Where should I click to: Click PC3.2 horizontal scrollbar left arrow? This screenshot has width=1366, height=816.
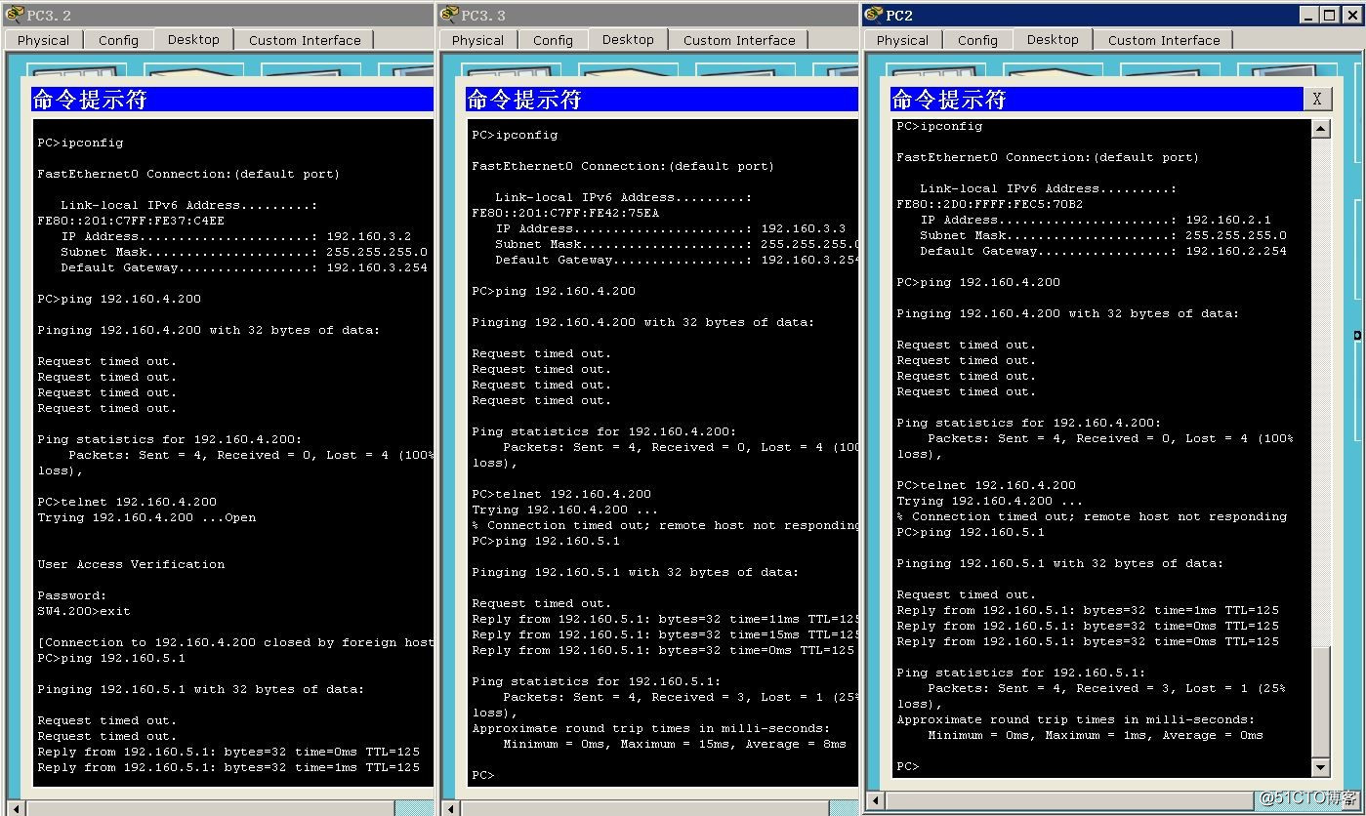pyautogui.click(x=16, y=808)
